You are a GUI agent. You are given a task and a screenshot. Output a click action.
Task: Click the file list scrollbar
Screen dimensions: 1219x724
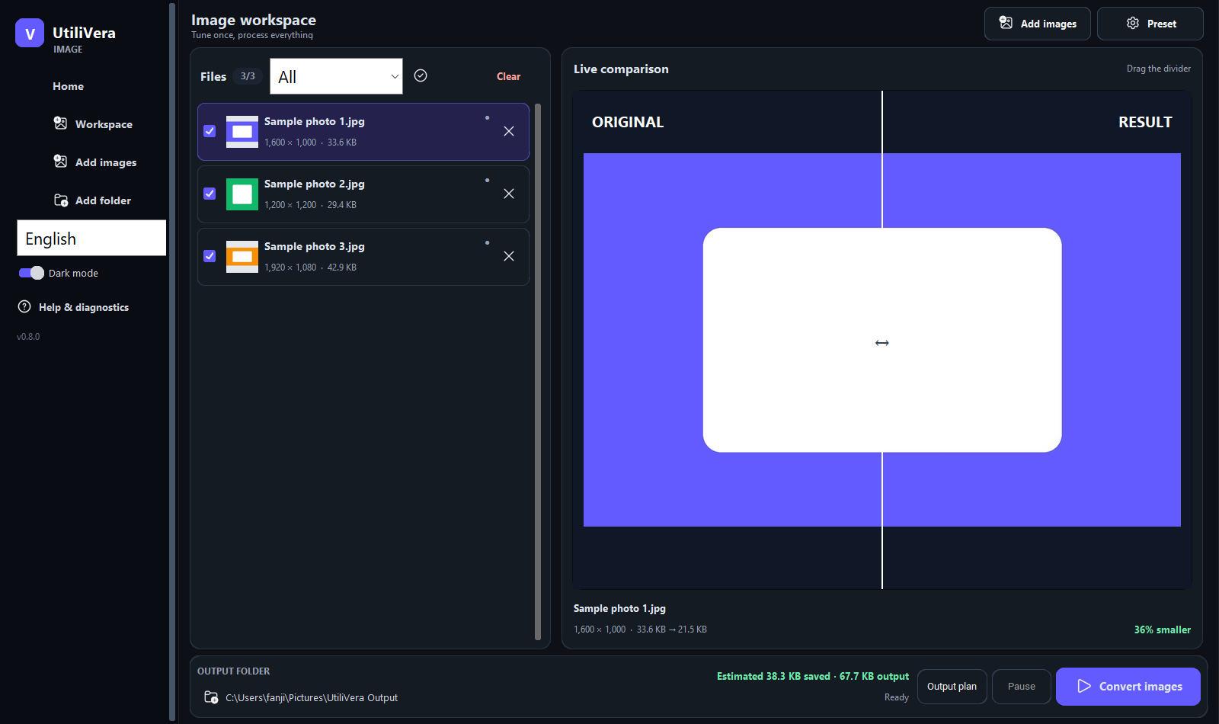point(538,372)
